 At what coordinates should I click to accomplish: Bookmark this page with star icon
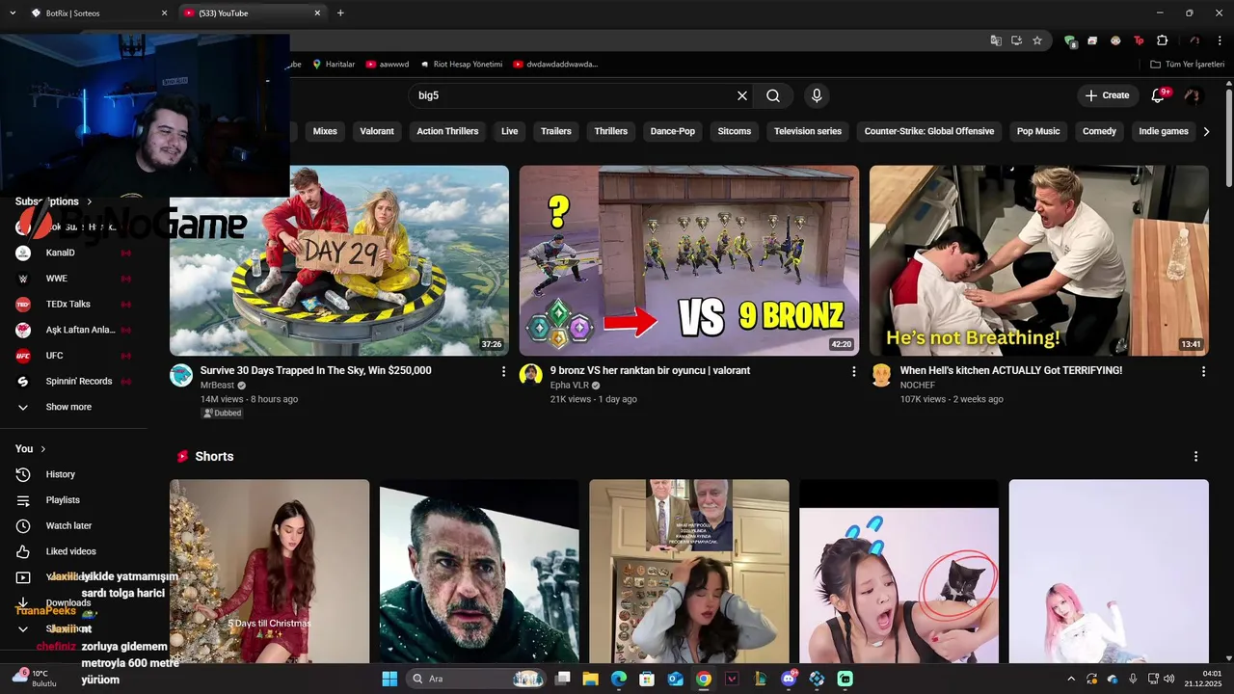pos(1037,40)
